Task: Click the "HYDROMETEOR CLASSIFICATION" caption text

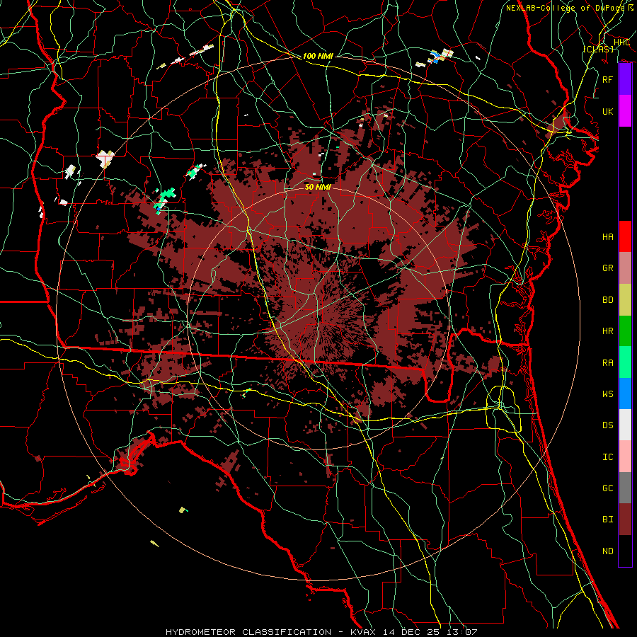Action: click(248, 632)
